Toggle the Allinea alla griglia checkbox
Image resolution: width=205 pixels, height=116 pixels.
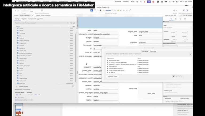click(x=179, y=98)
